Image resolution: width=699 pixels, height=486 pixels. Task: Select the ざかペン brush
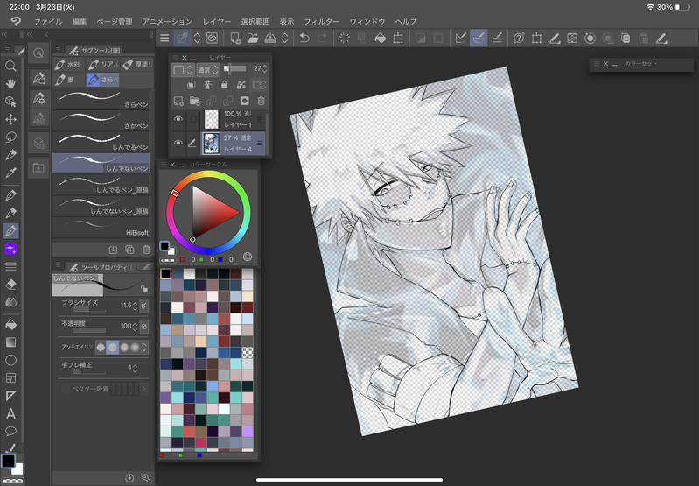tap(101, 121)
